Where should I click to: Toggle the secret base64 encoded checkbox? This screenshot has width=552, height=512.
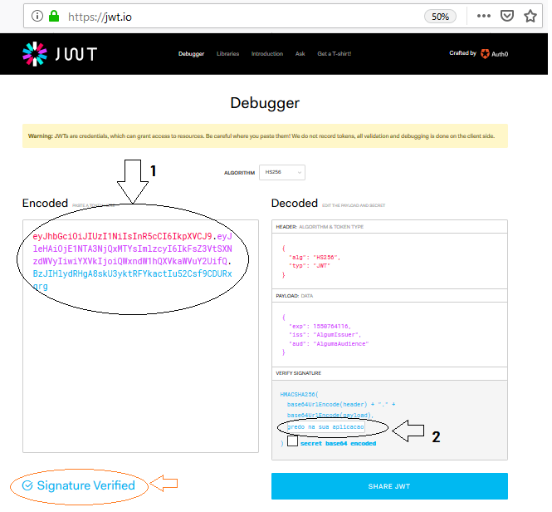tap(292, 441)
